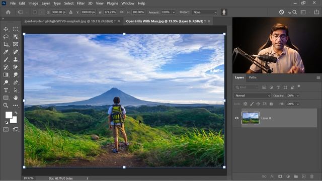Toggle relative positioning triangle icon
Image resolution: width=322 pixels, height=181 pixels.
pyautogui.click(x=71, y=12)
